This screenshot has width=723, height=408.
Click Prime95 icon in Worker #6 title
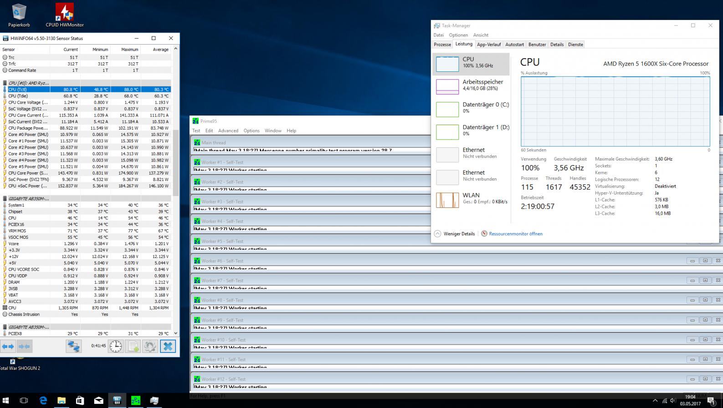(197, 261)
